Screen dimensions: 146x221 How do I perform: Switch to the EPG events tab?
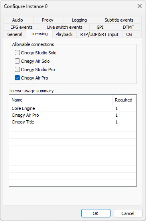[x=22, y=27]
